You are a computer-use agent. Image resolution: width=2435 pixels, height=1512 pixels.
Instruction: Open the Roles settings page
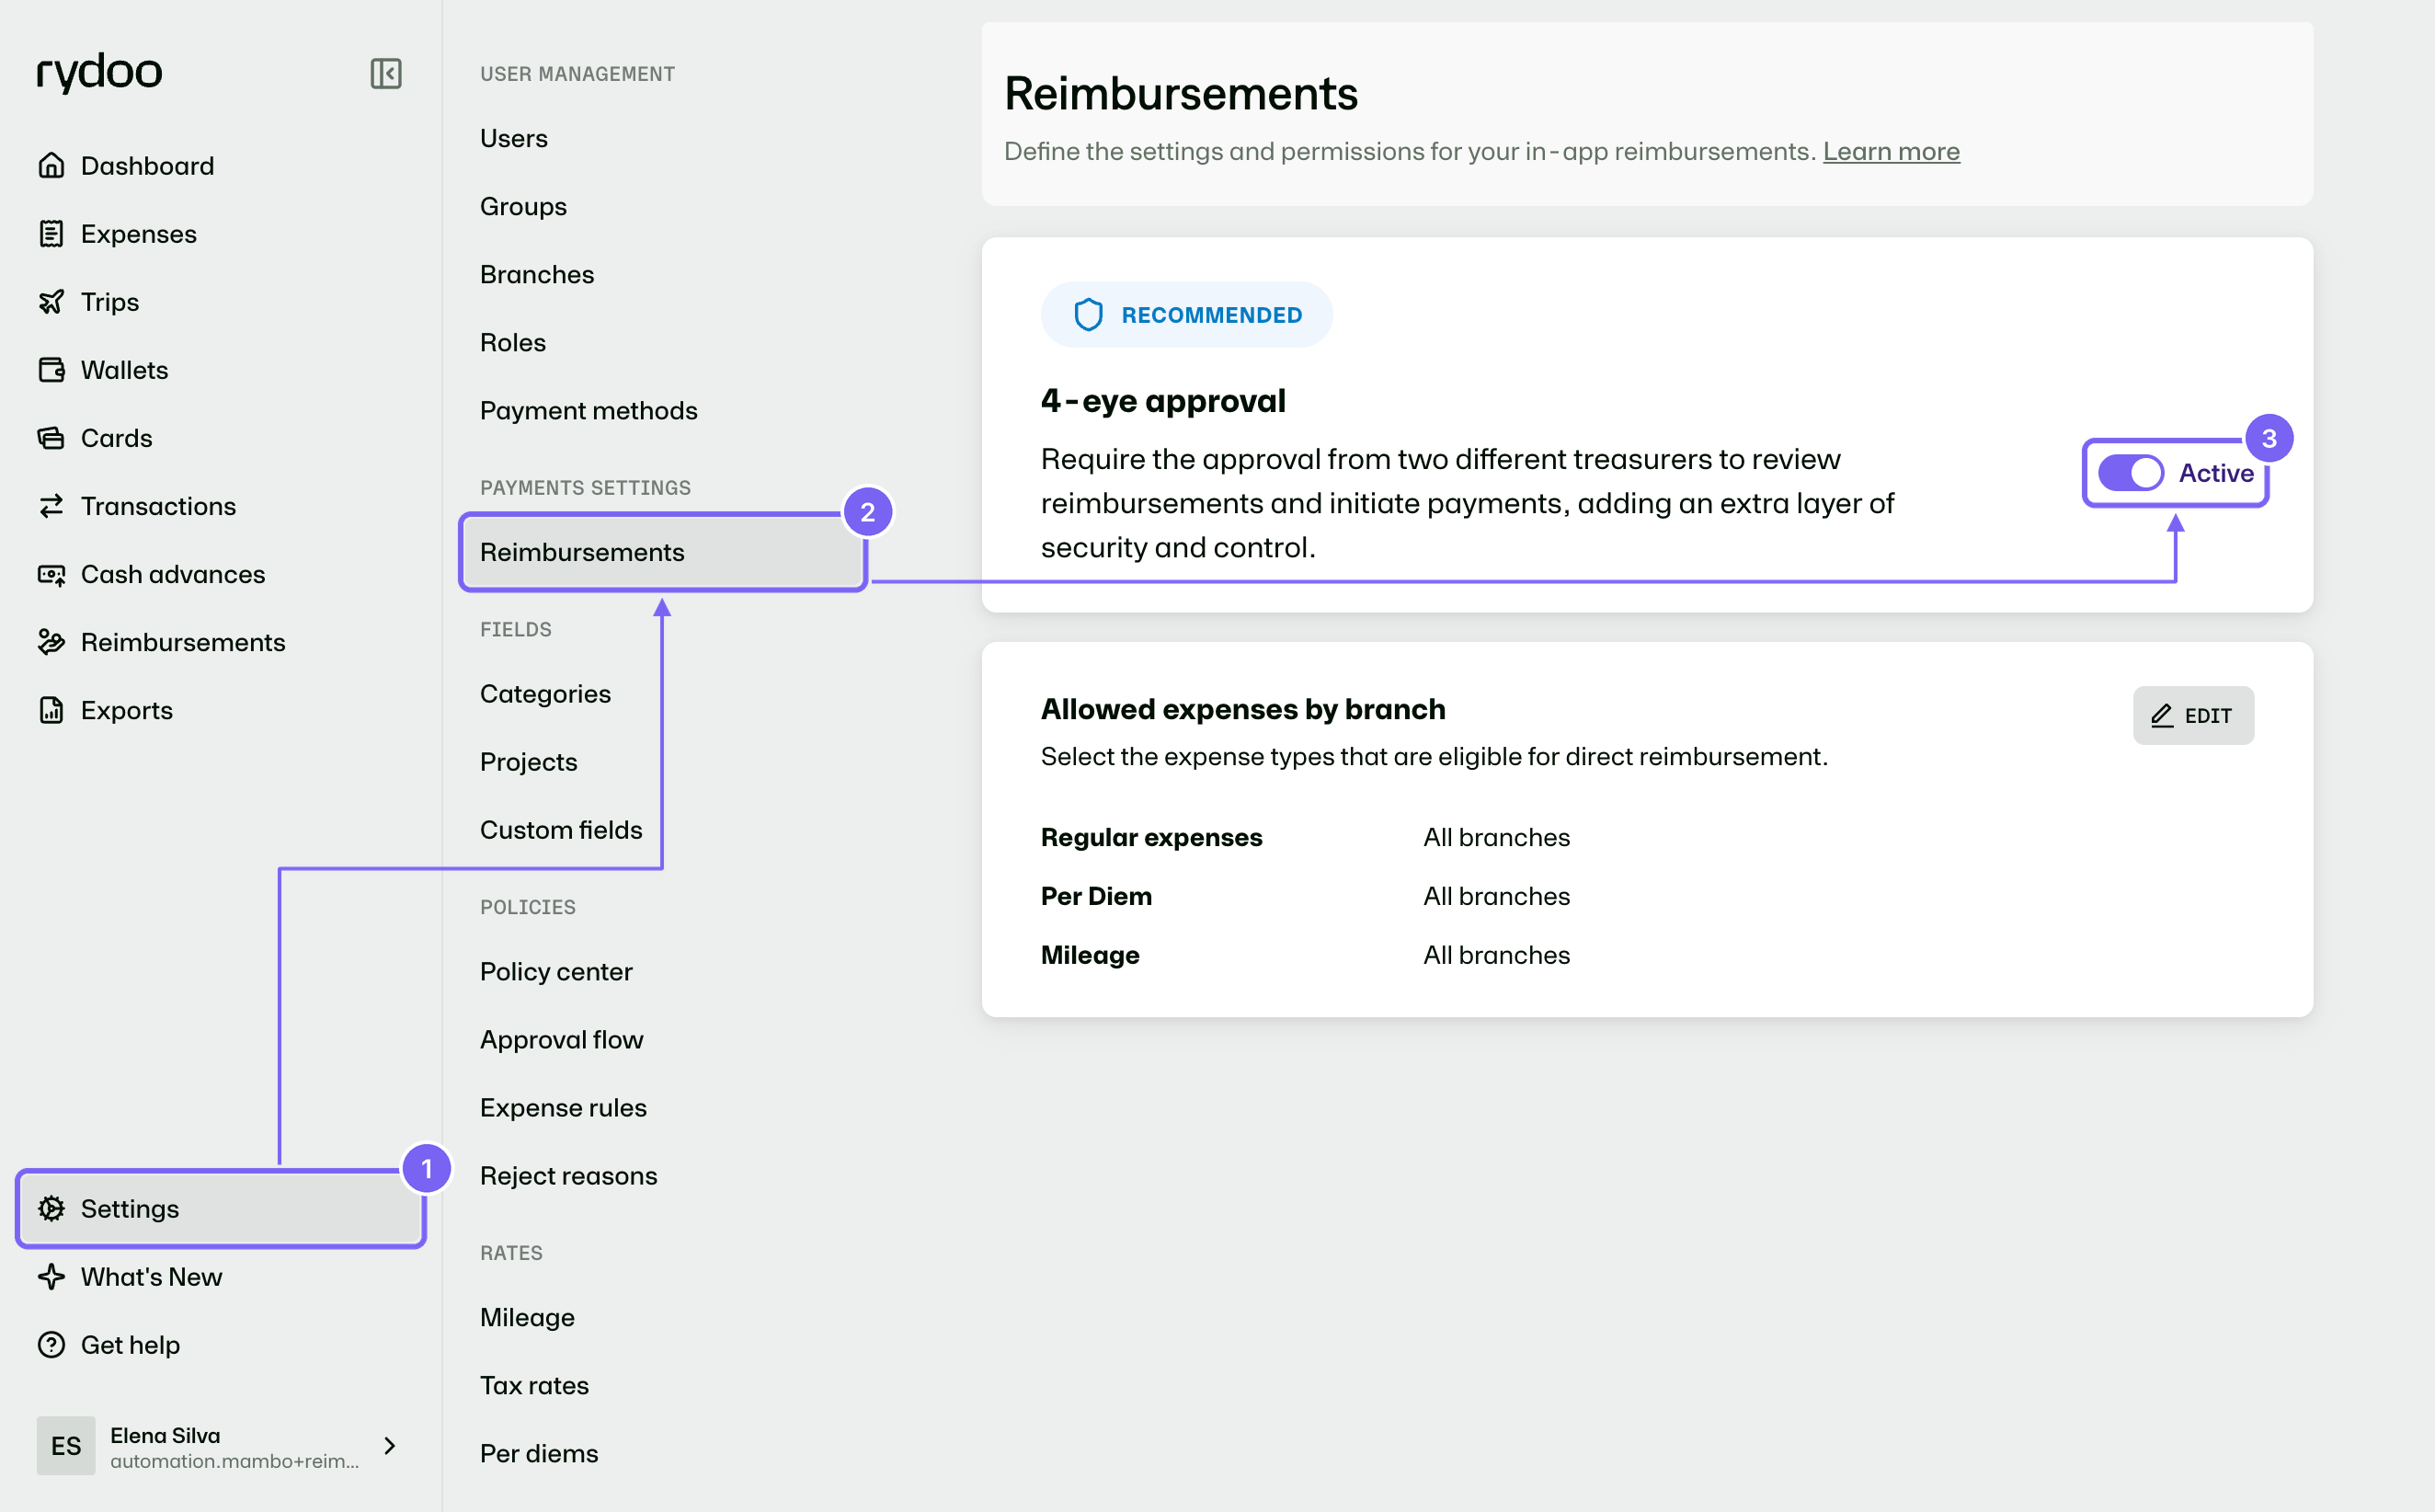point(513,342)
